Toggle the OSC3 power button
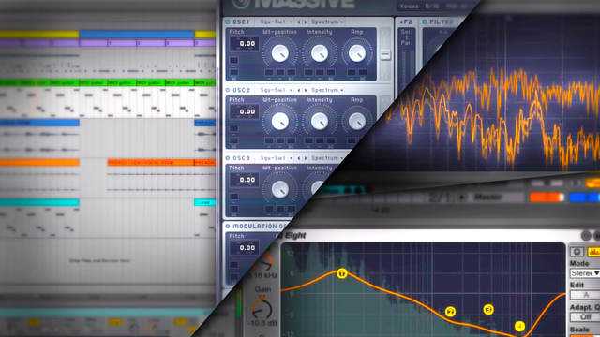The height and width of the screenshot is (337, 600). point(228,158)
